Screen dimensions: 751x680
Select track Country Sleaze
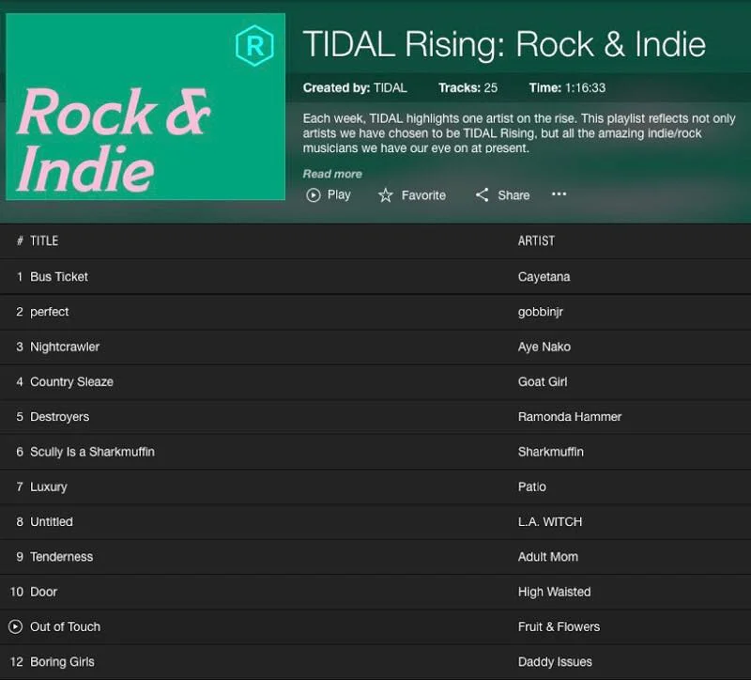tap(72, 381)
